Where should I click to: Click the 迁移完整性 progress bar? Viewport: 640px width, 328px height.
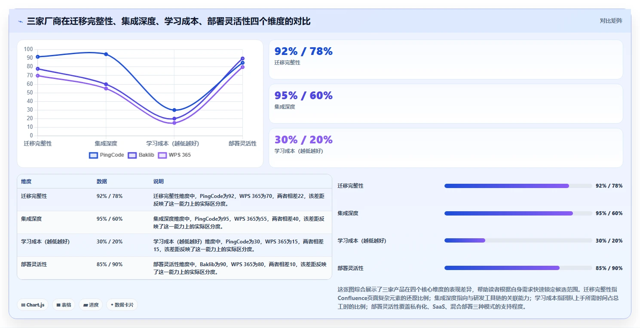point(518,186)
